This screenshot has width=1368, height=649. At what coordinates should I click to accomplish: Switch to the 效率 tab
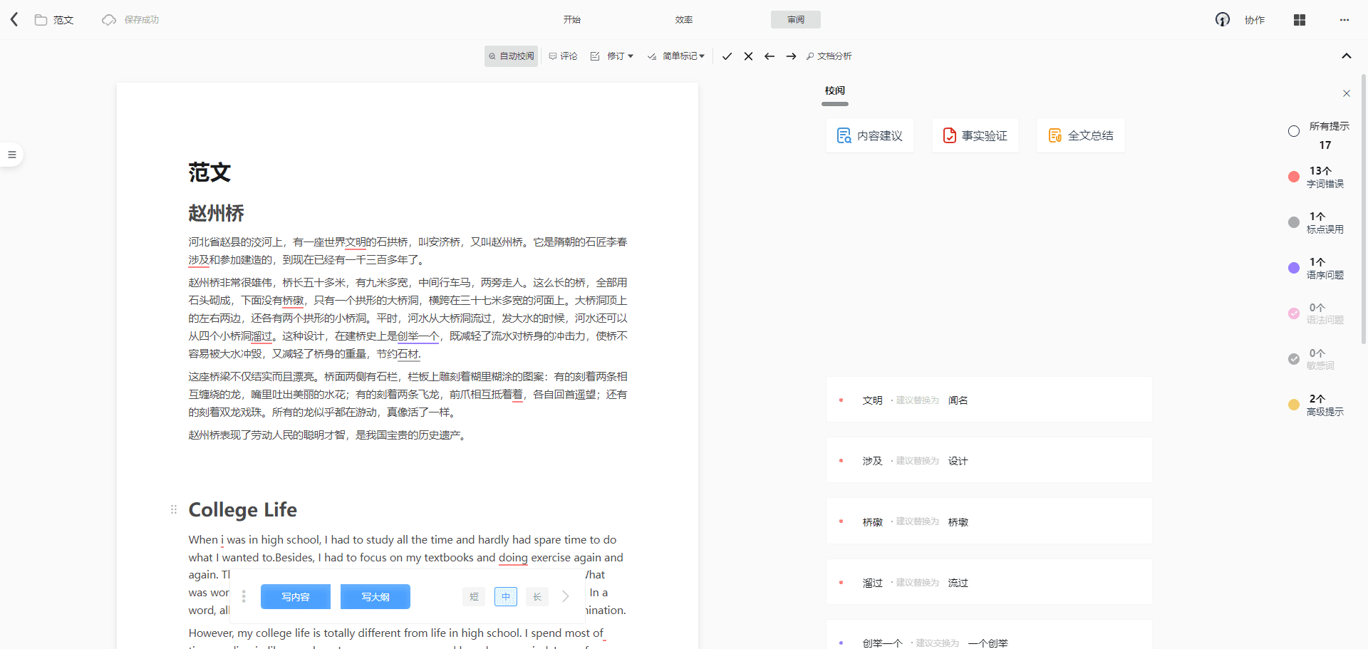pos(684,20)
